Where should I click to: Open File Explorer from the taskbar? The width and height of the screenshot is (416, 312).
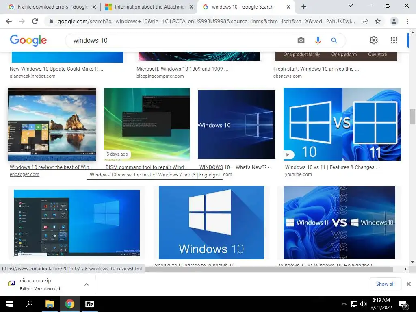pyautogui.click(x=50, y=304)
